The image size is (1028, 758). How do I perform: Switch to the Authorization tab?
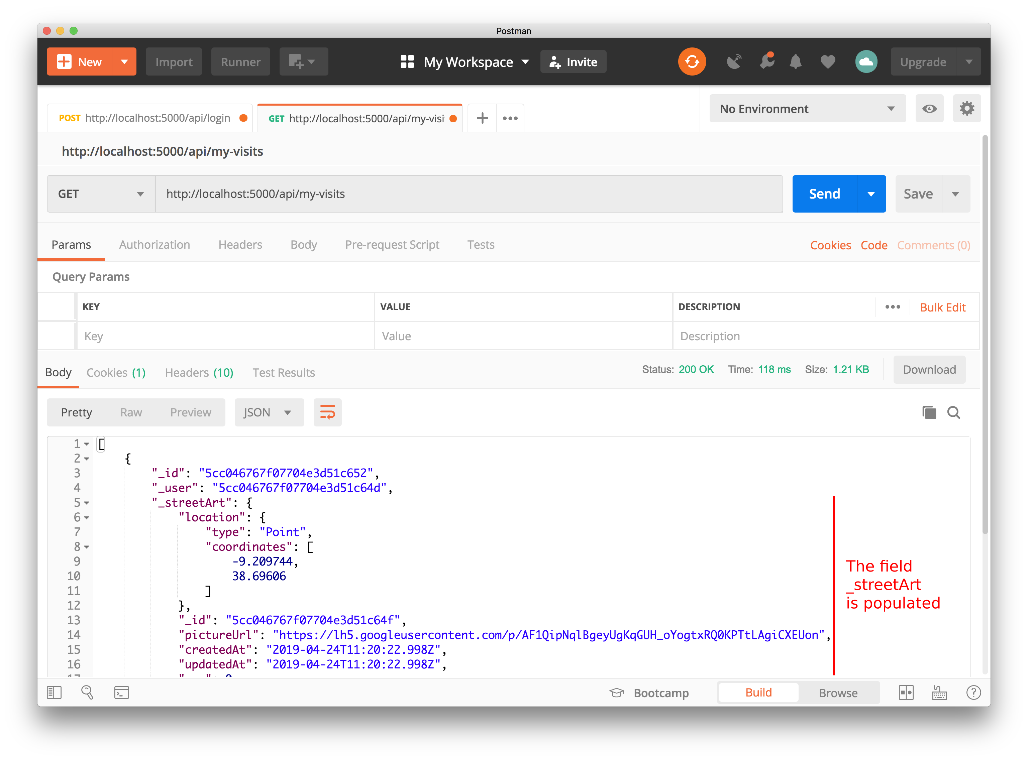[154, 245]
